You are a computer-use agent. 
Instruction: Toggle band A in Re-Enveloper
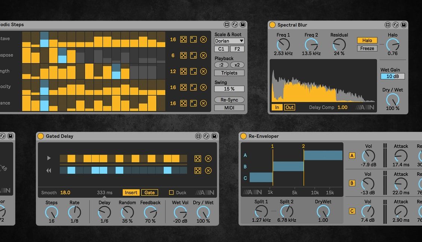tap(352, 156)
